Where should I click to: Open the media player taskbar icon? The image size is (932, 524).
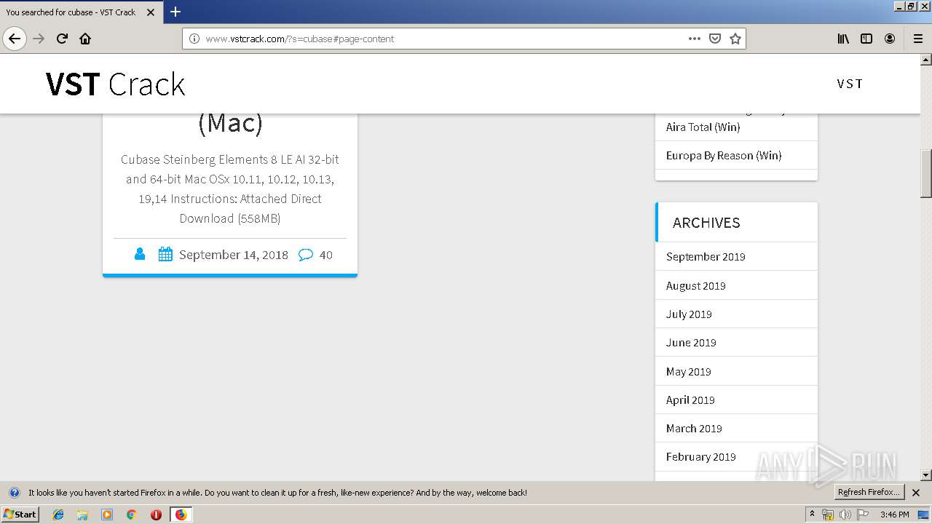(107, 515)
